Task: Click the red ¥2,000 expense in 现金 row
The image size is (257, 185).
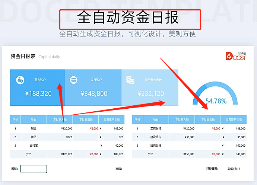Action: 94,128
